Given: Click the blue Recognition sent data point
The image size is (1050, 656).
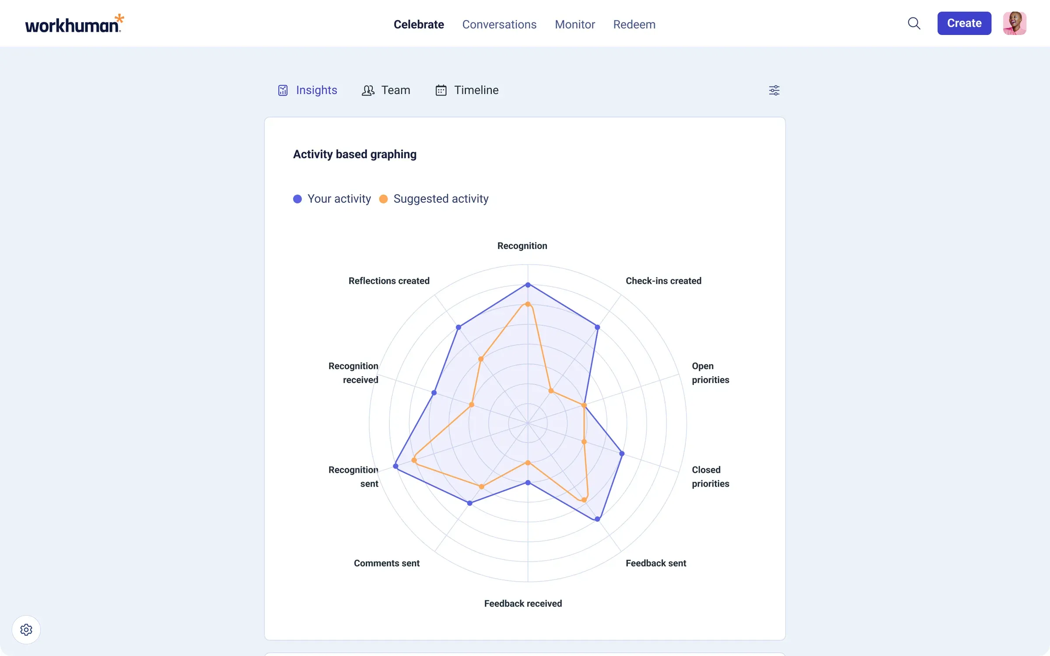Looking at the screenshot, I should tap(395, 466).
